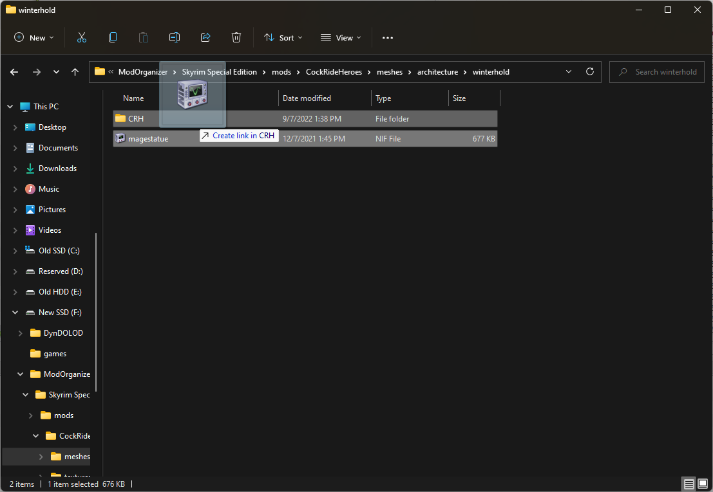Collapse the ModOrganizer tree node

pyautogui.click(x=21, y=374)
